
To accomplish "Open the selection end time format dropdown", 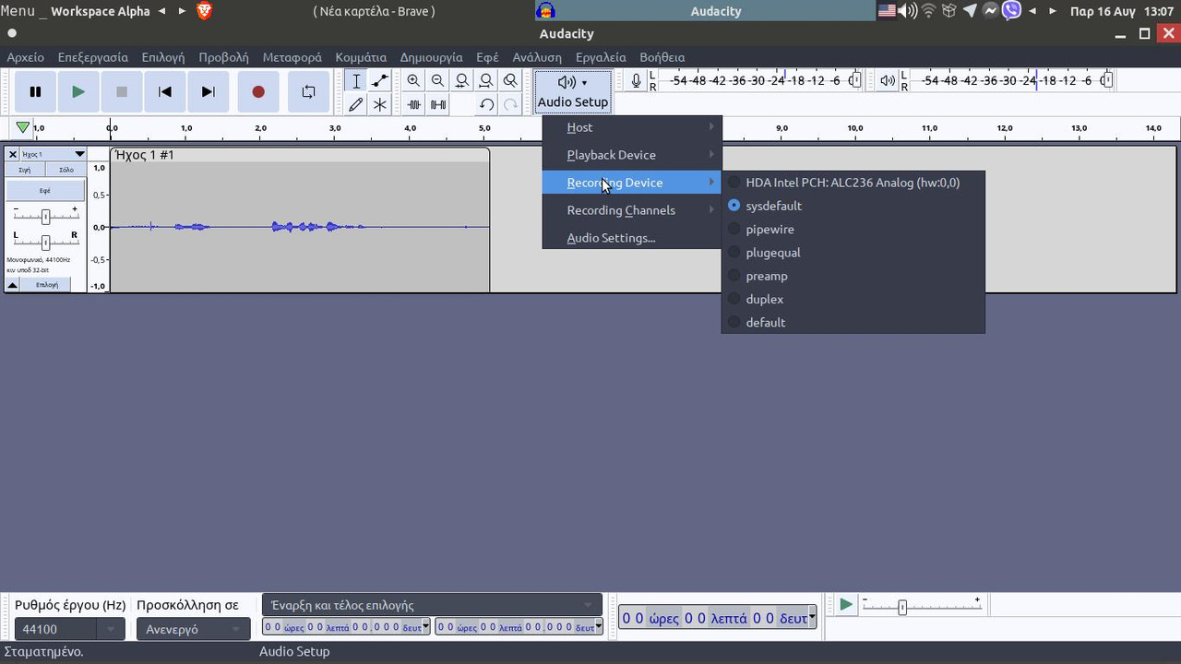I will (x=599, y=627).
